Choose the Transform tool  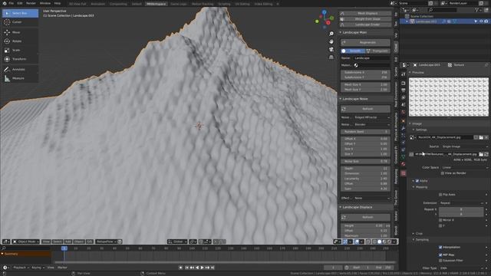coord(21,59)
